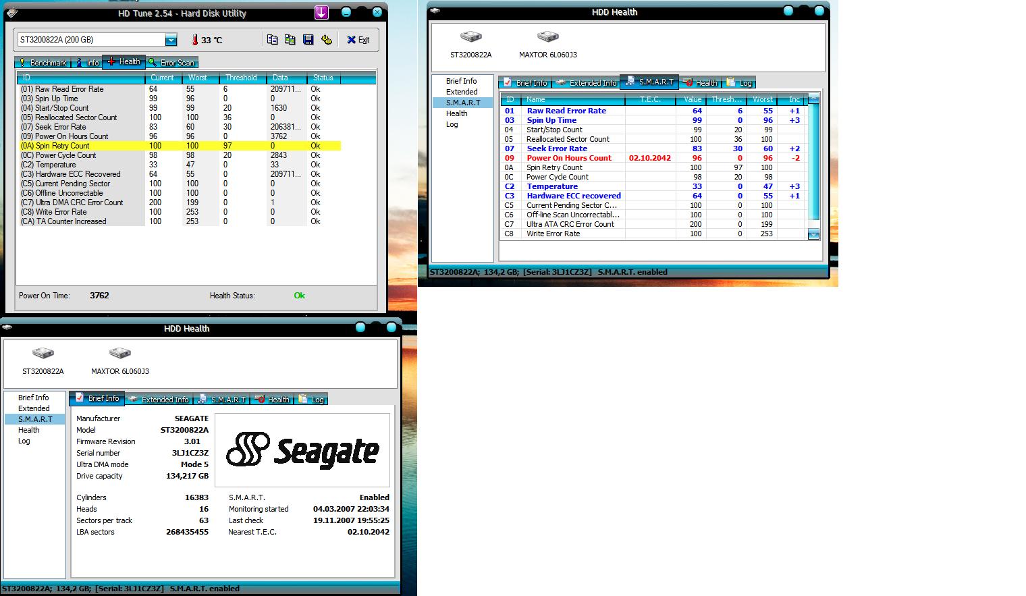Switch to the Info tab in HD Tune
The height and width of the screenshot is (596, 1026).
pyautogui.click(x=86, y=62)
